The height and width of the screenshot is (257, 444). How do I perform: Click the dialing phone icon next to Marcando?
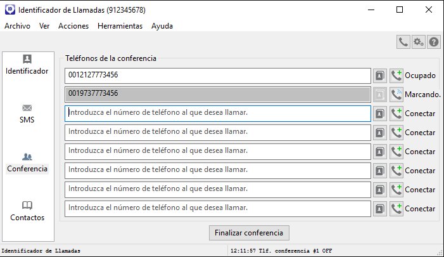click(x=396, y=95)
